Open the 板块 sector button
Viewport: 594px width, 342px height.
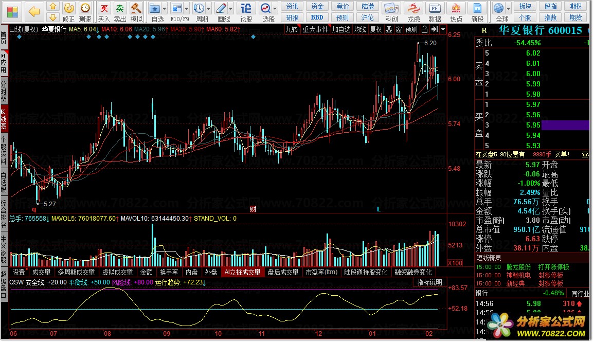coord(525,7)
